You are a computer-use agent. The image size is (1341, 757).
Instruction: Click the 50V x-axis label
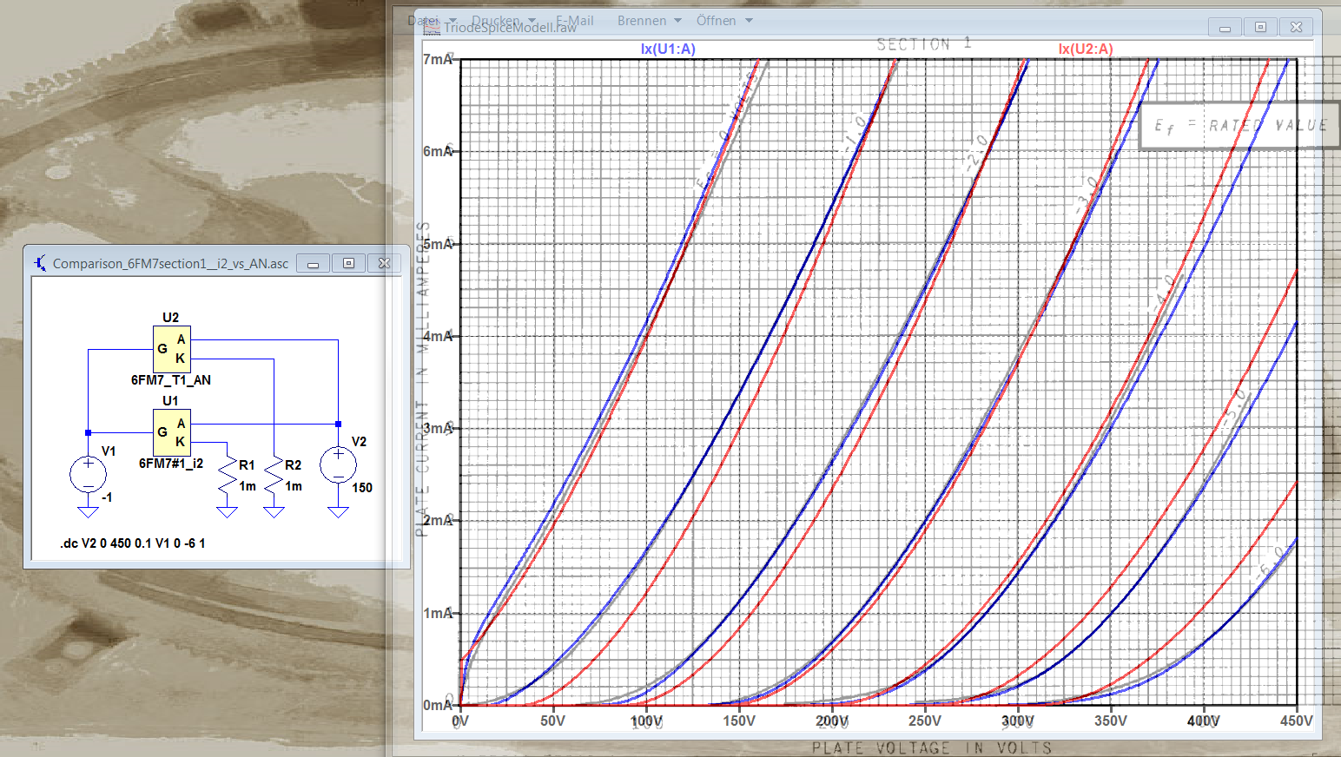pos(552,721)
